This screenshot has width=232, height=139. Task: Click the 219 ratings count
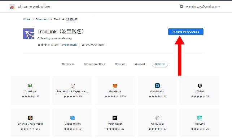point(56,45)
